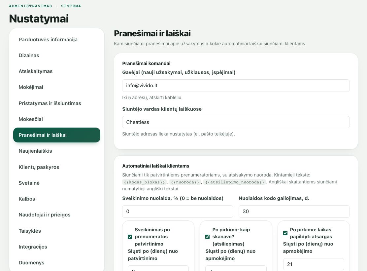Open Integracijos section

pyautogui.click(x=57, y=247)
